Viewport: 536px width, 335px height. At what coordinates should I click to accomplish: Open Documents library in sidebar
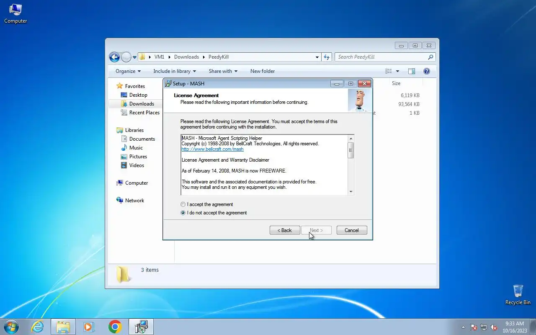[x=142, y=139]
